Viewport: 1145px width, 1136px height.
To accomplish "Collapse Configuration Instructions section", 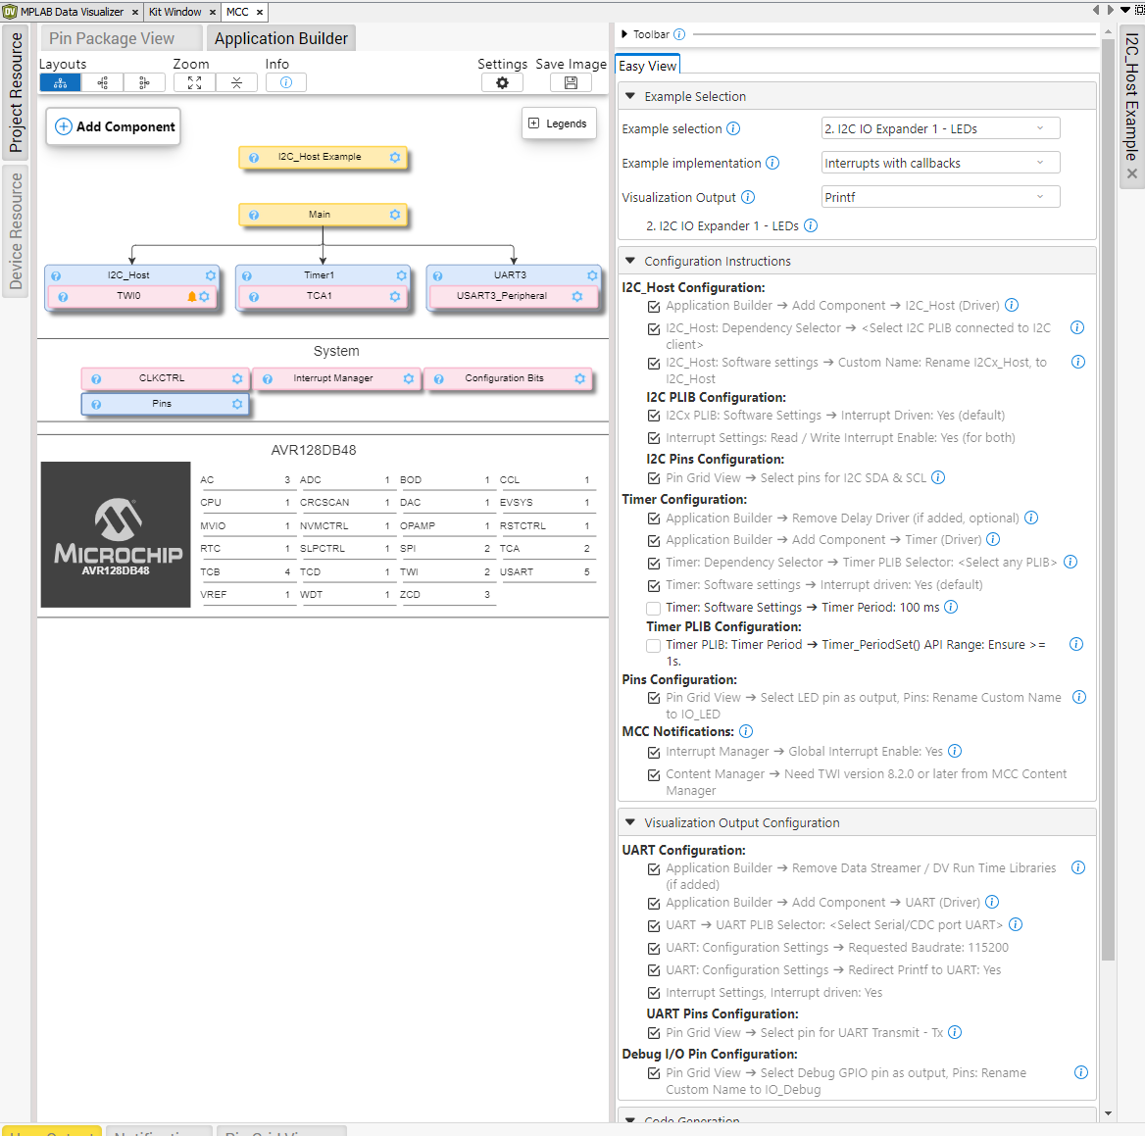I will [x=630, y=261].
